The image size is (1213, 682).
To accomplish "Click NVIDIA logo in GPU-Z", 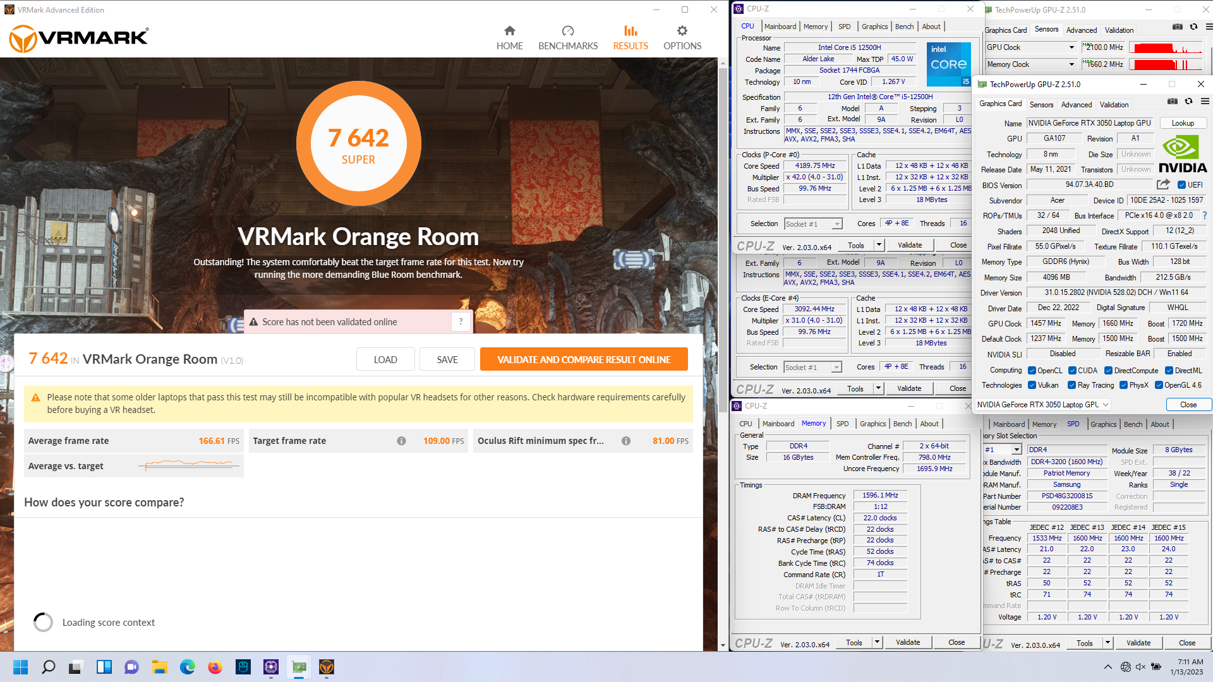I will pos(1183,154).
